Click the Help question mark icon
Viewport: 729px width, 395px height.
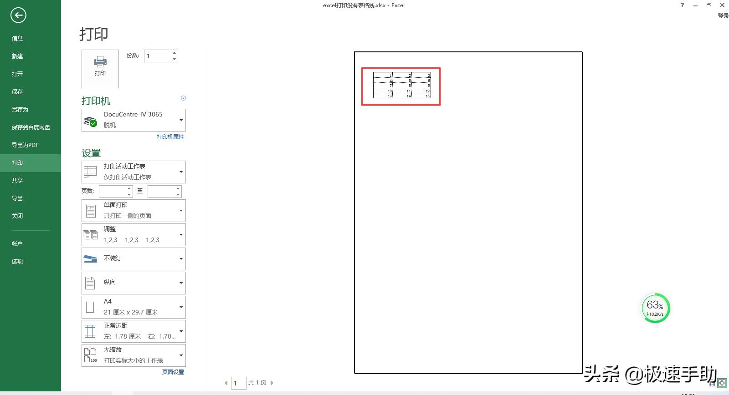[x=682, y=5]
